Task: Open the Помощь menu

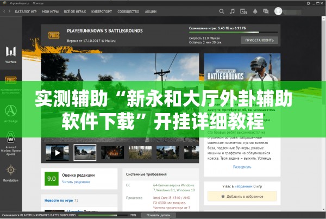Action: click(x=38, y=3)
